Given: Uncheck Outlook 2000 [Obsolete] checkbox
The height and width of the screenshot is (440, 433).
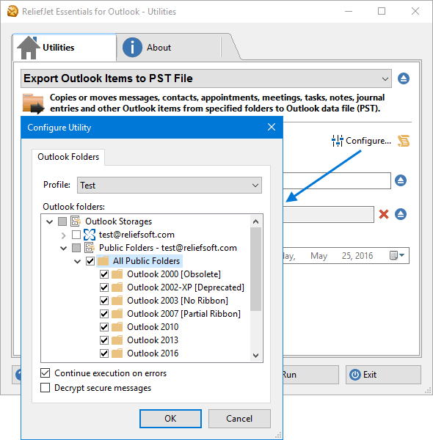Looking at the screenshot, I should point(104,274).
